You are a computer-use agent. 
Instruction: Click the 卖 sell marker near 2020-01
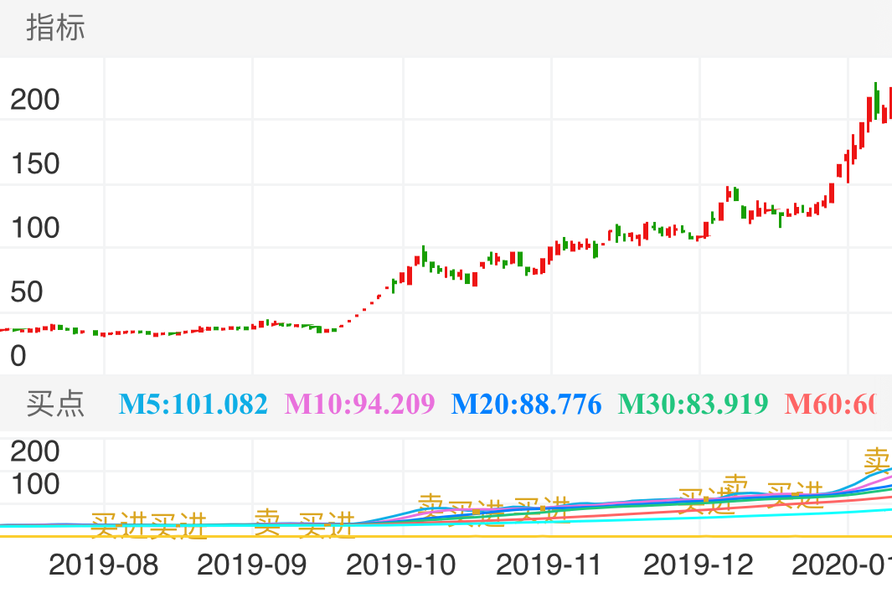tap(877, 460)
